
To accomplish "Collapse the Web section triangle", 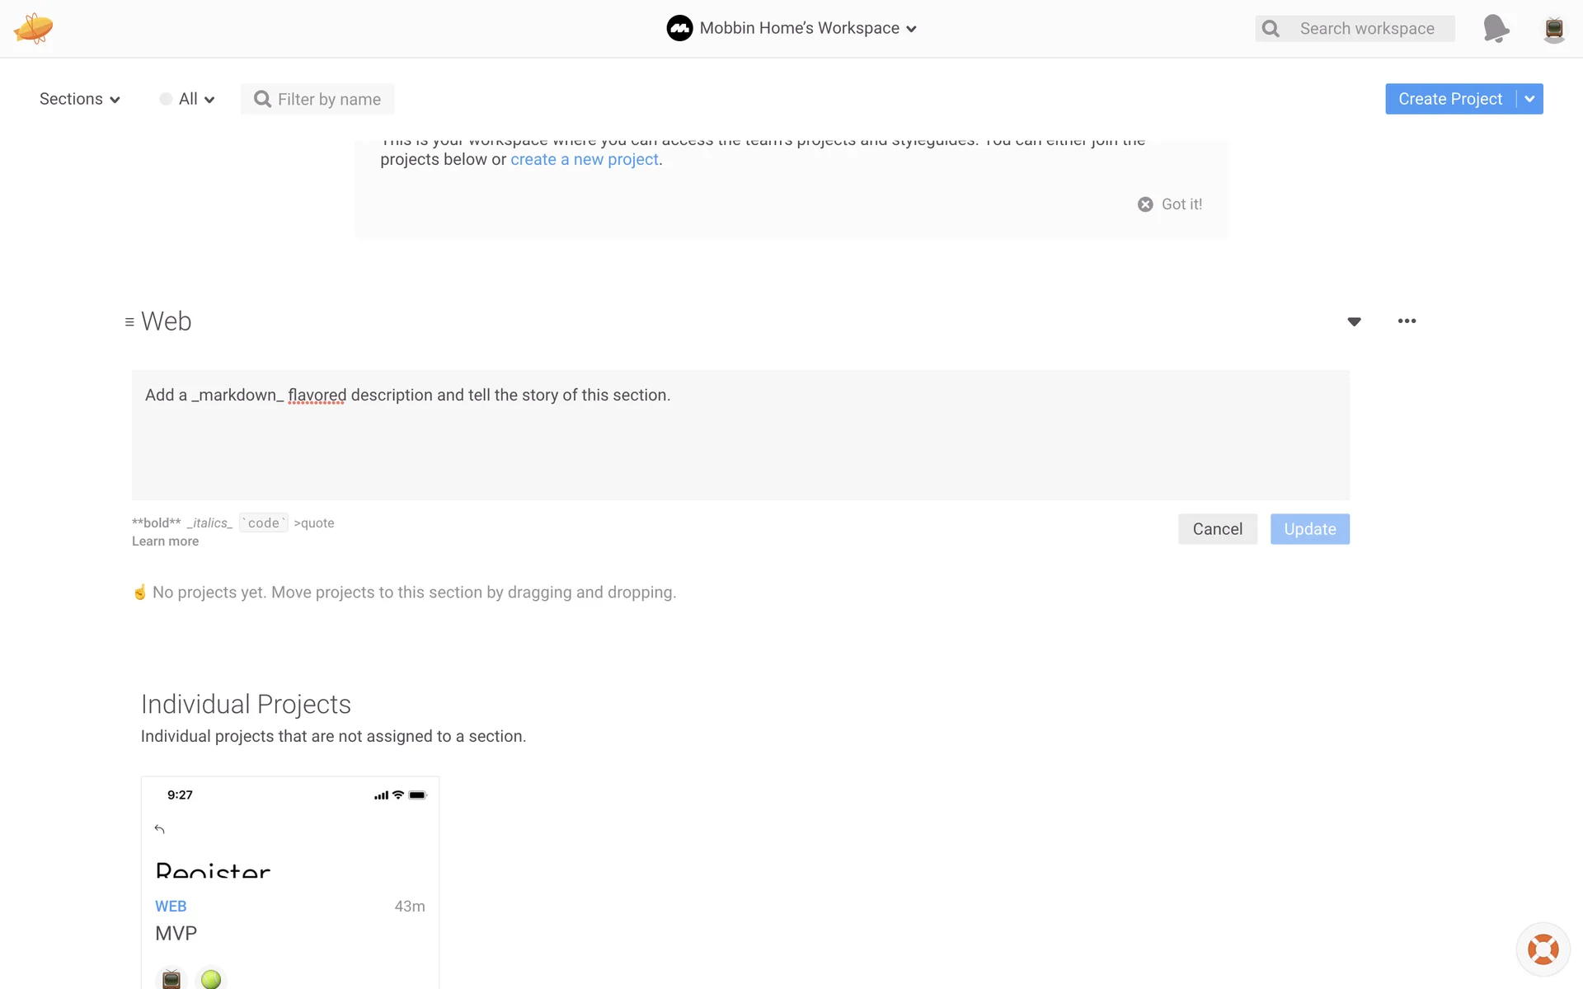I will click(1354, 321).
